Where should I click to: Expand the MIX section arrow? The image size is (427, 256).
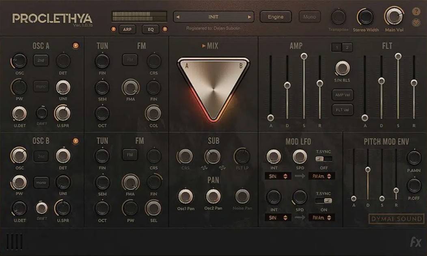tap(204, 46)
